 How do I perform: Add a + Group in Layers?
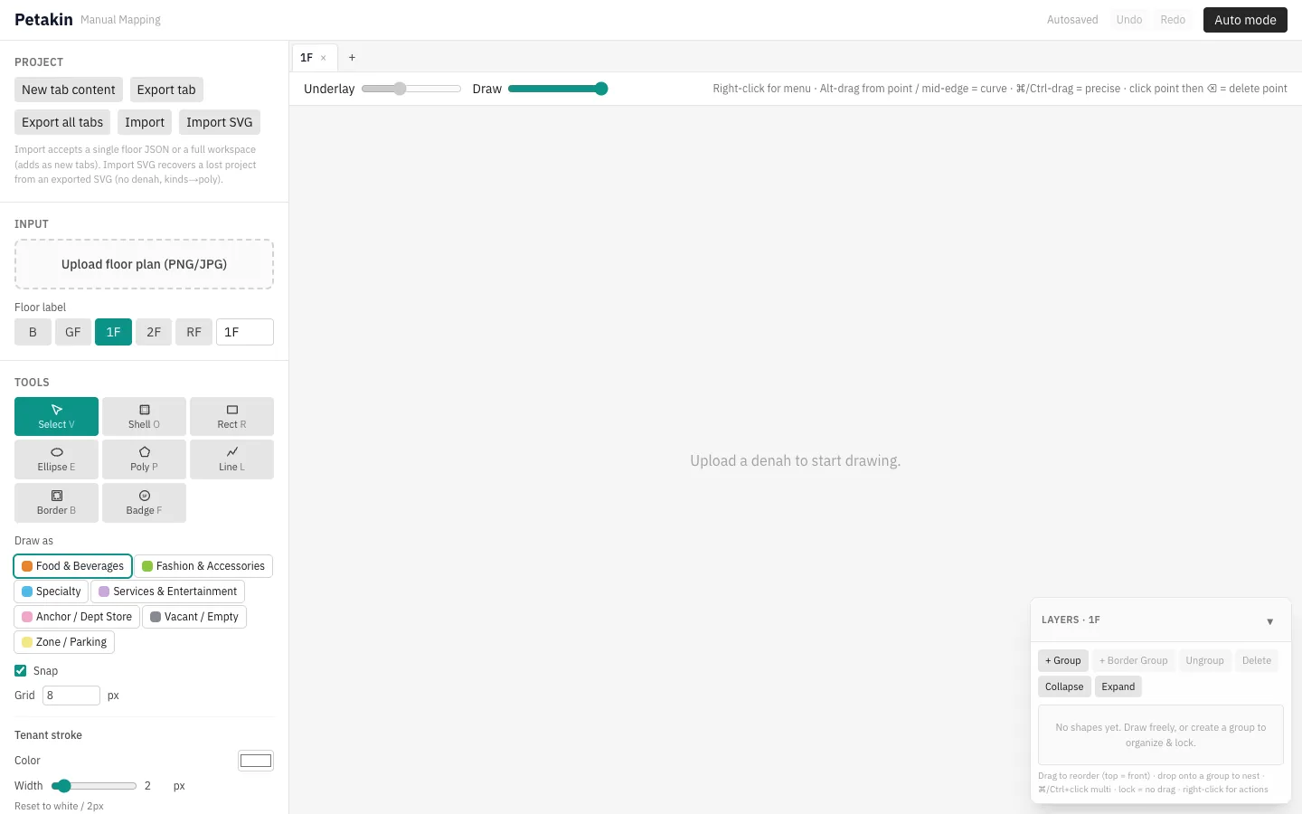pos(1063,660)
